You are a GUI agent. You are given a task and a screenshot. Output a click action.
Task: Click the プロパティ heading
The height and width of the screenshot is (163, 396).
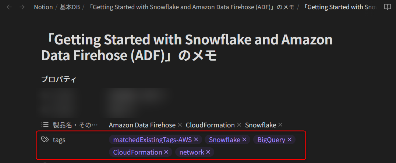59,79
